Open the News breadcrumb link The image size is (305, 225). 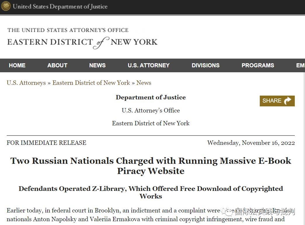[x=144, y=83]
